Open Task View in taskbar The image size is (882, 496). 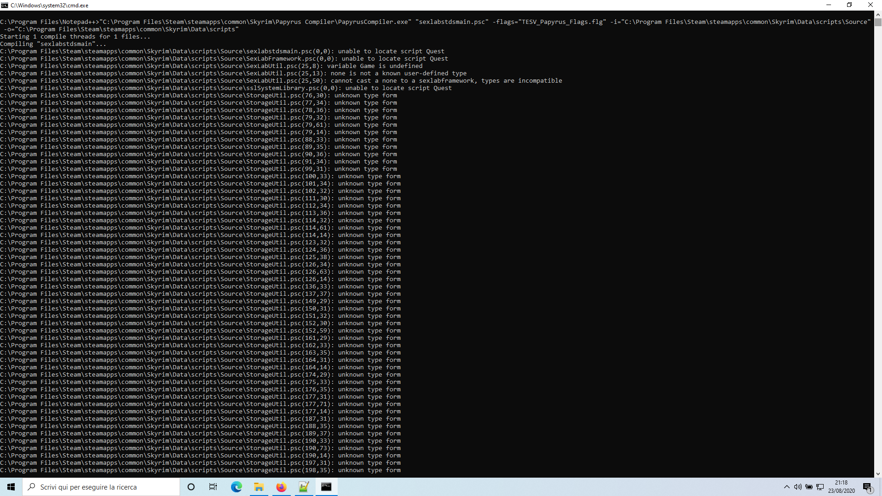[213, 487]
